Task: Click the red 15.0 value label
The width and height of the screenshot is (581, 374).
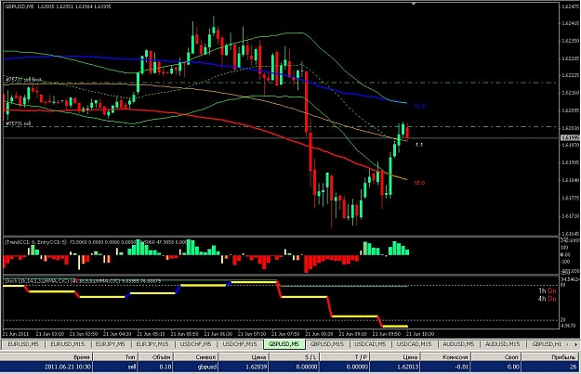Action: (x=419, y=183)
